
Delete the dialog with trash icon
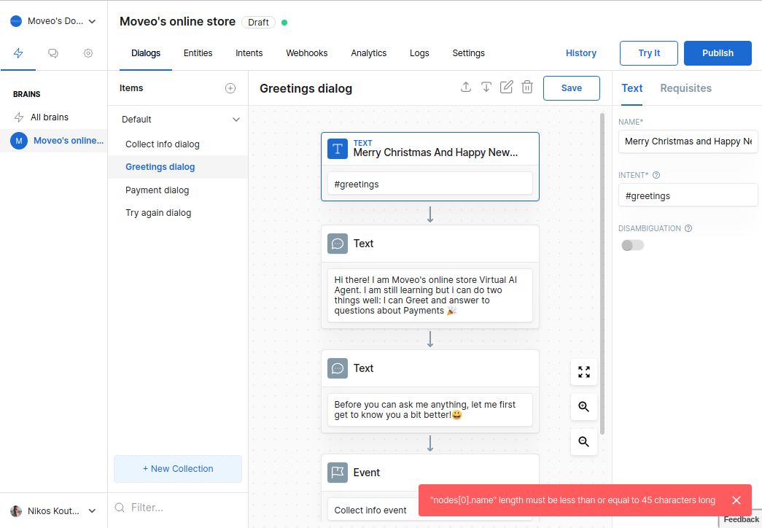527,87
